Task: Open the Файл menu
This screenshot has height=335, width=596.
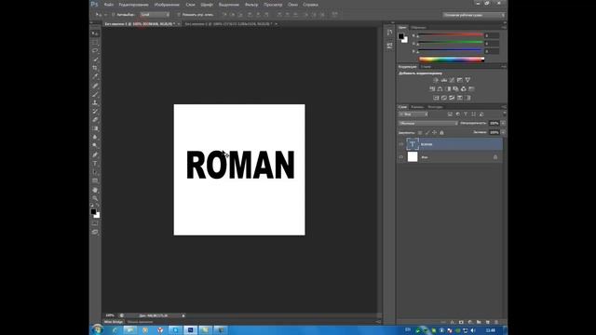Action: click(109, 5)
